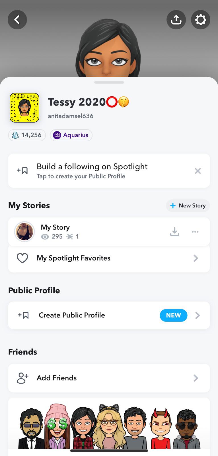The height and width of the screenshot is (456, 218).
Task: Open My Story thumbnail
Action: tap(24, 232)
